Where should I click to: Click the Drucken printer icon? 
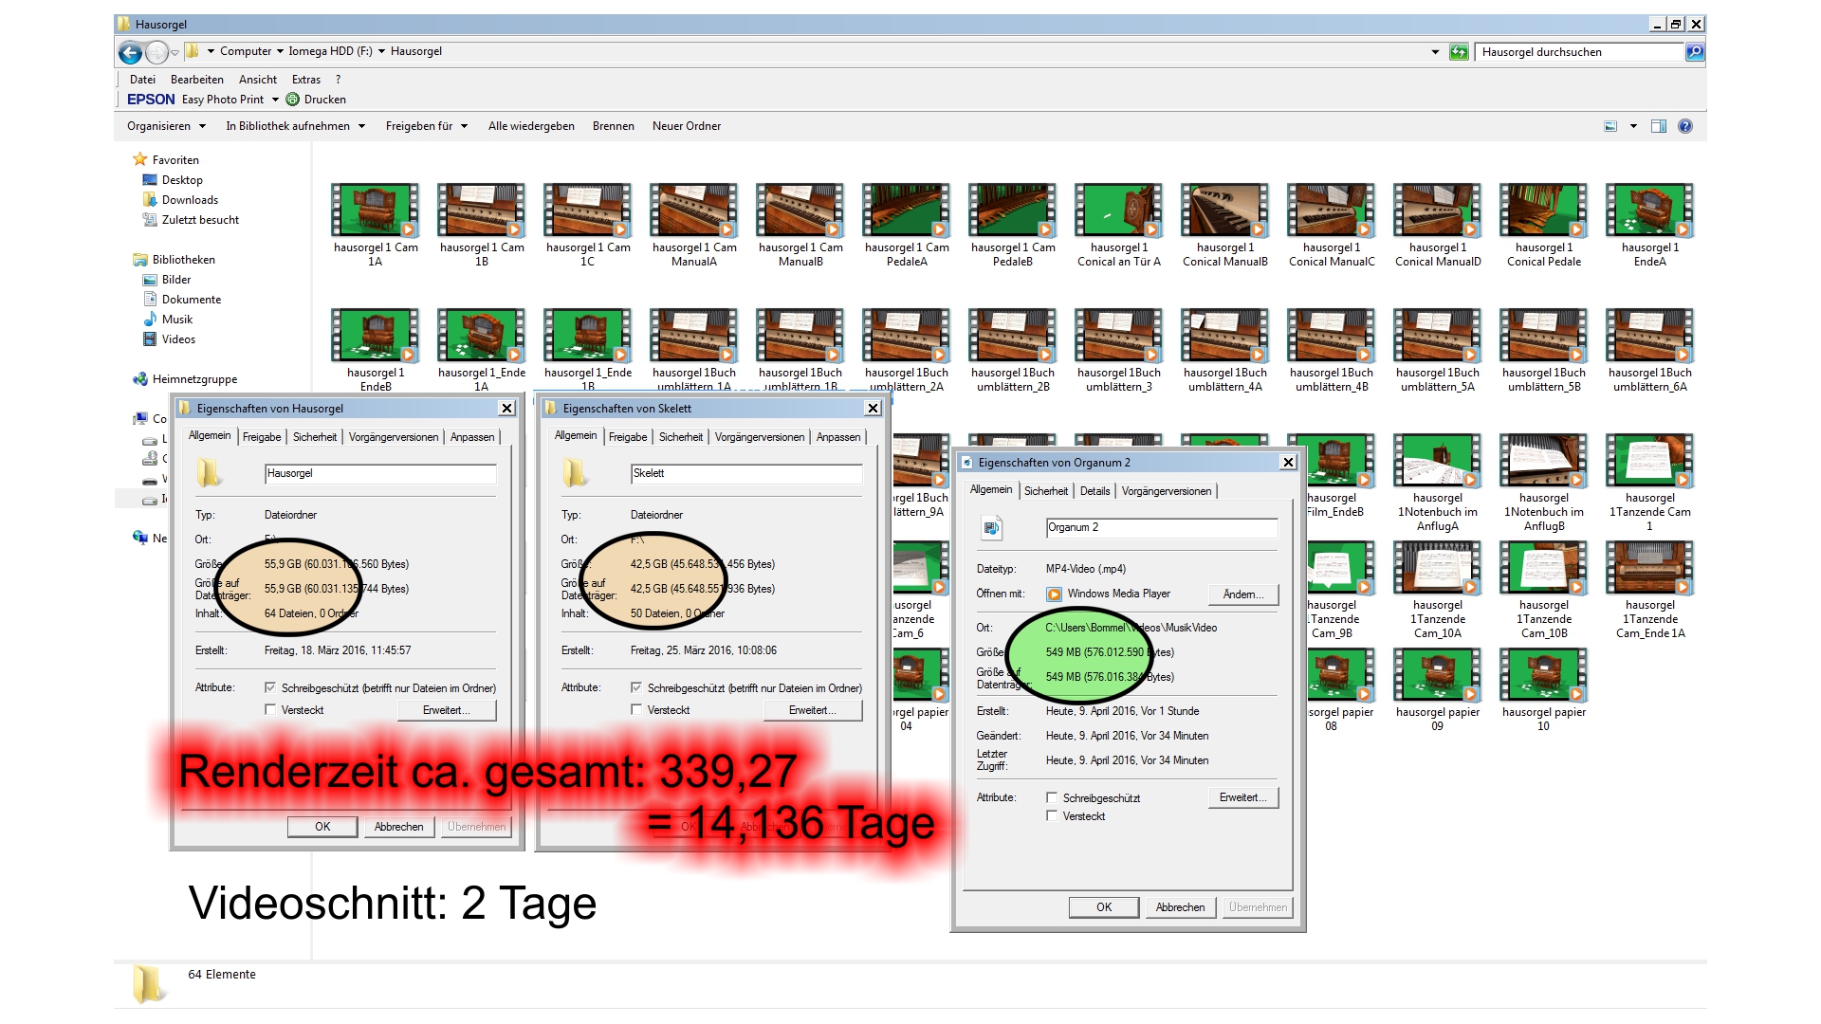point(293,100)
